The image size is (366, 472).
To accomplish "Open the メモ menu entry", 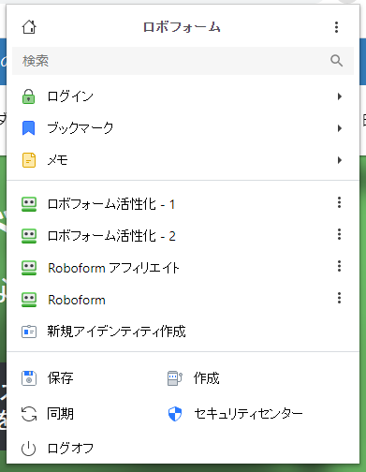I will point(58,160).
